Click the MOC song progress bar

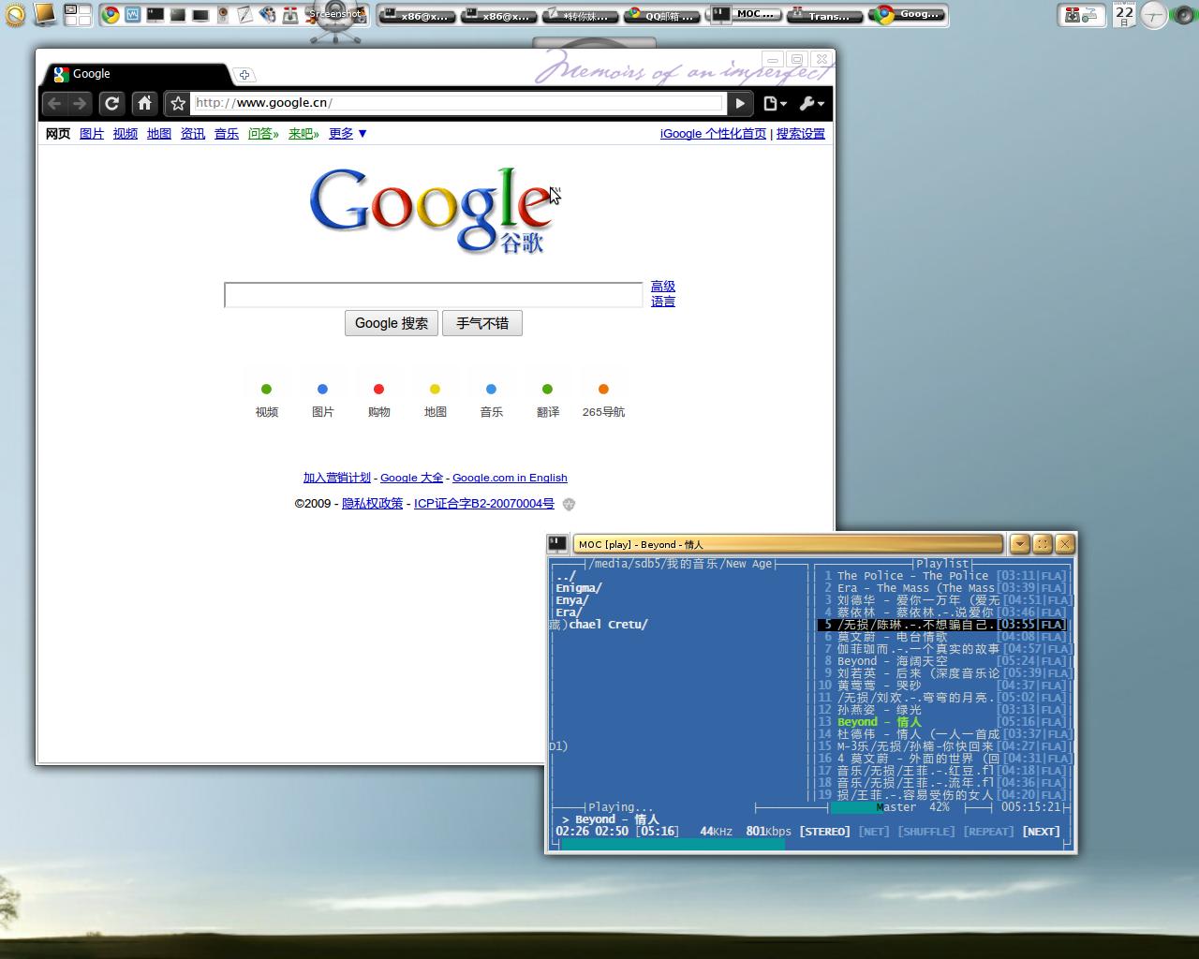coord(811,844)
